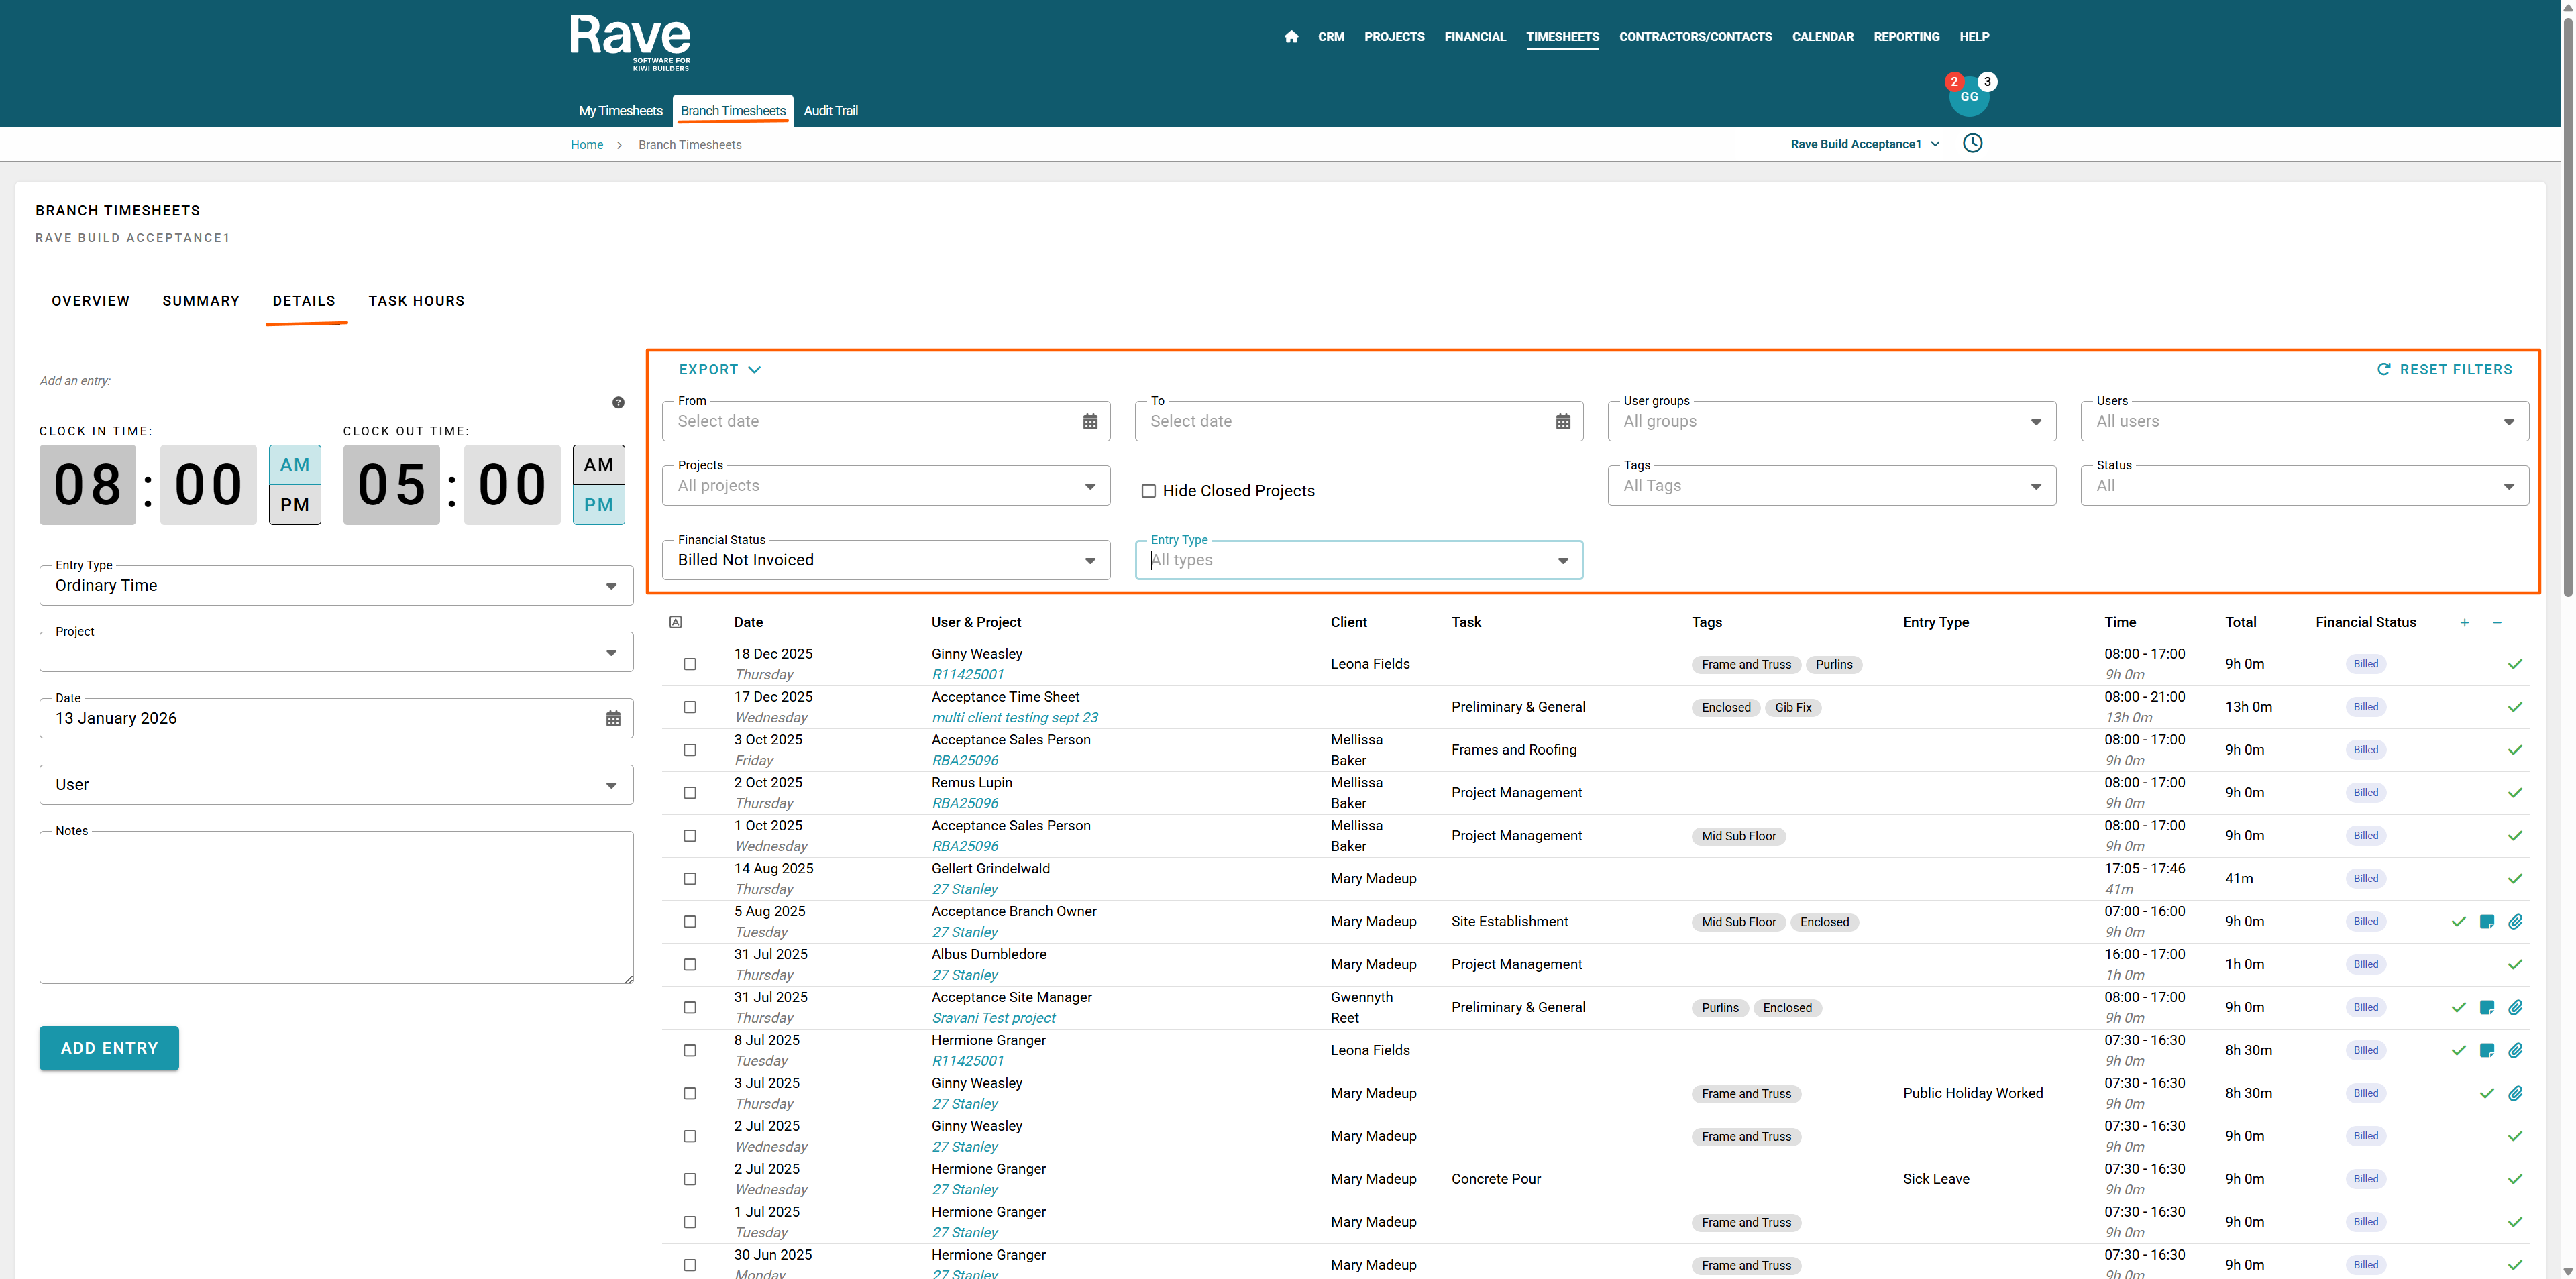2576x1279 pixels.
Task: Click the minus icon beside Financial Status header
Action: [x=2497, y=623]
